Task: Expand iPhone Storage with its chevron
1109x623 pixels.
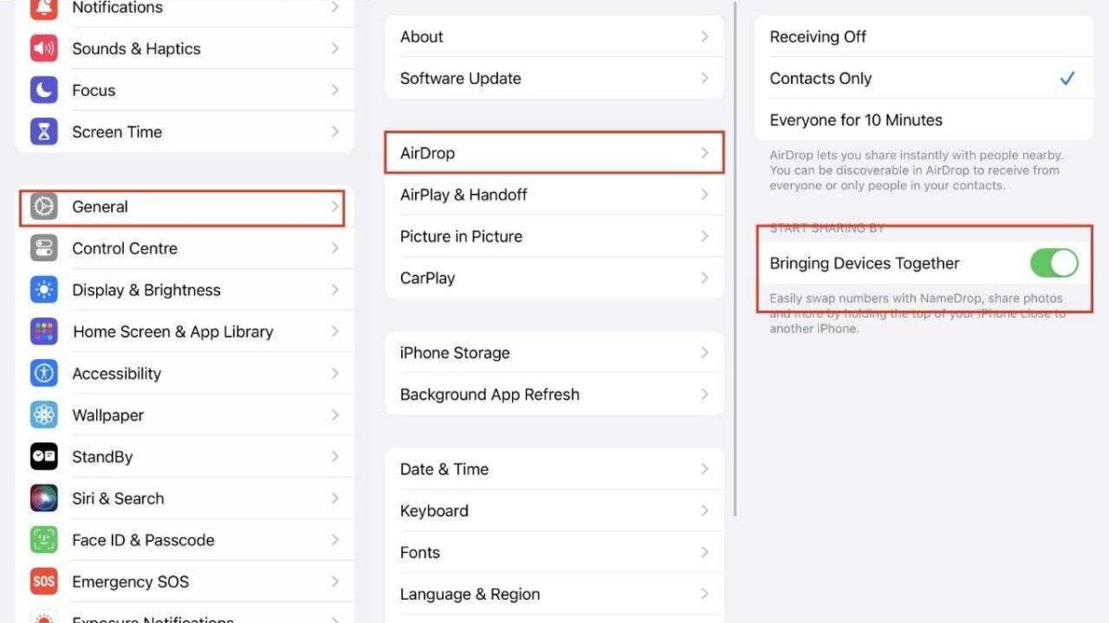Action: (704, 353)
